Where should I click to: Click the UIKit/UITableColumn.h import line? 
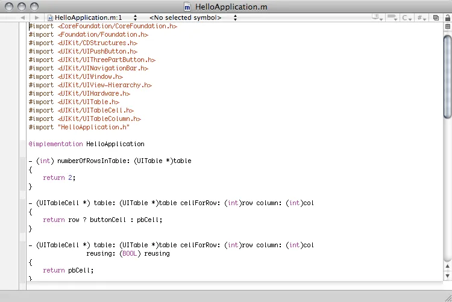coord(85,119)
